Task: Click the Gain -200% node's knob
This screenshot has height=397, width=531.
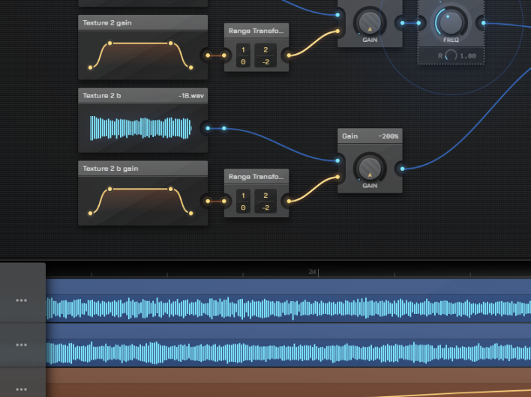Action: click(369, 167)
